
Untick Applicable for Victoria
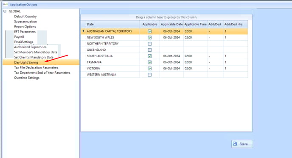149,68
